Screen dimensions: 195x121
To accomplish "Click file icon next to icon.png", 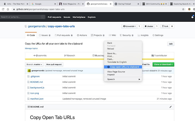I will [28, 93].
